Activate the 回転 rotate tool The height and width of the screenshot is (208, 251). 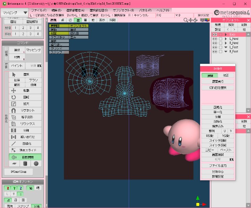tap(25, 97)
